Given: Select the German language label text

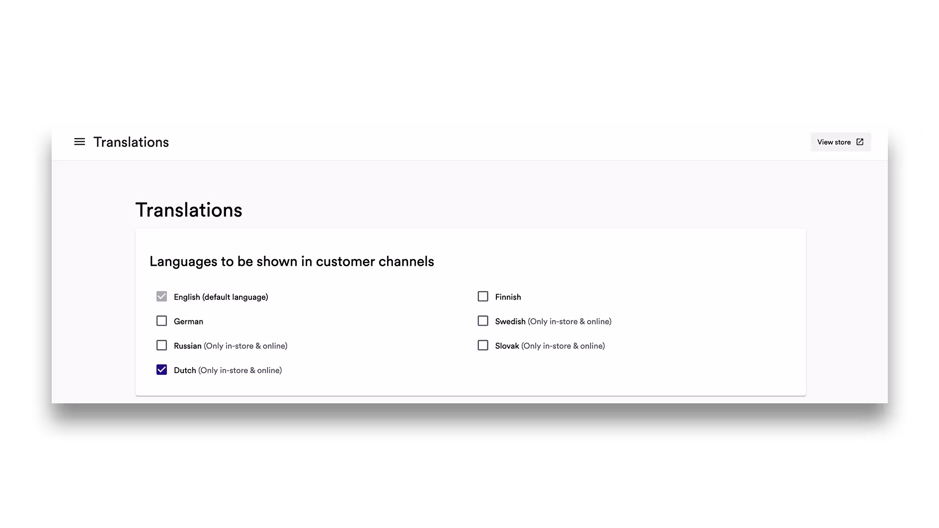Looking at the screenshot, I should [188, 321].
